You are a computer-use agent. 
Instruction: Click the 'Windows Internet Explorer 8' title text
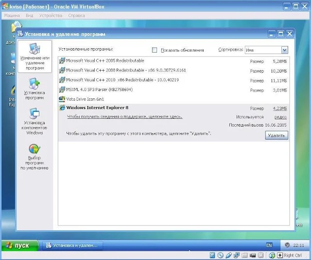click(x=97, y=108)
